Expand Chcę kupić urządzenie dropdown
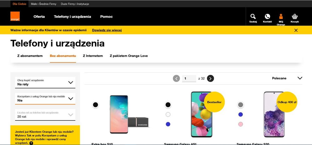 click(x=45, y=83)
